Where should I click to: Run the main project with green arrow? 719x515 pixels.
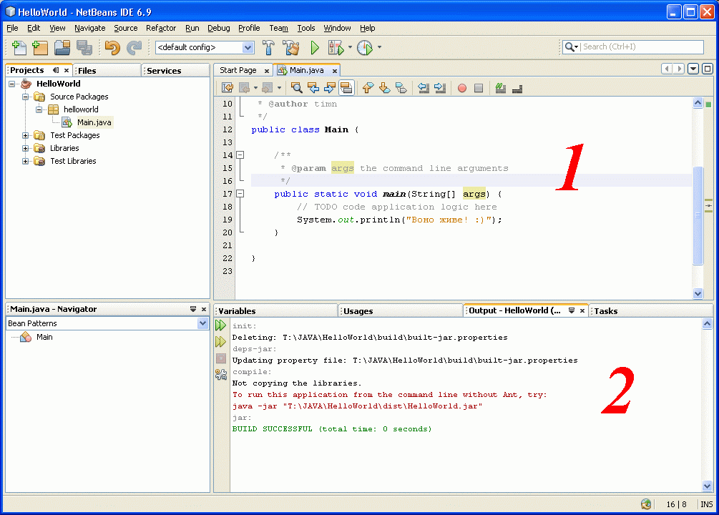(x=314, y=48)
